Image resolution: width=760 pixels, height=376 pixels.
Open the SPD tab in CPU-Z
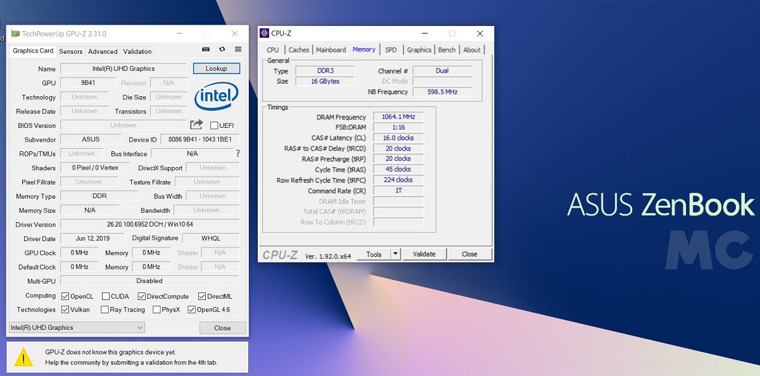pyautogui.click(x=391, y=49)
